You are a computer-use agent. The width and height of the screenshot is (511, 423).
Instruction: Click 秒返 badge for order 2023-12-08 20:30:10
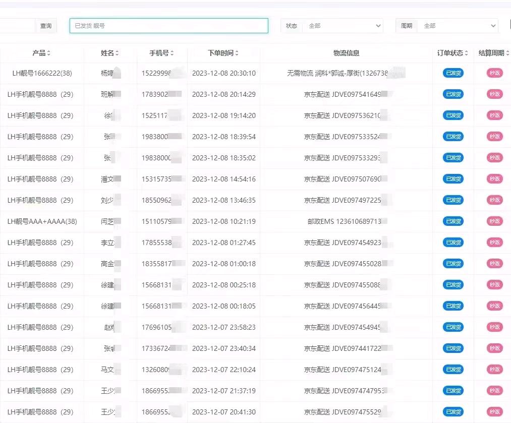click(495, 73)
